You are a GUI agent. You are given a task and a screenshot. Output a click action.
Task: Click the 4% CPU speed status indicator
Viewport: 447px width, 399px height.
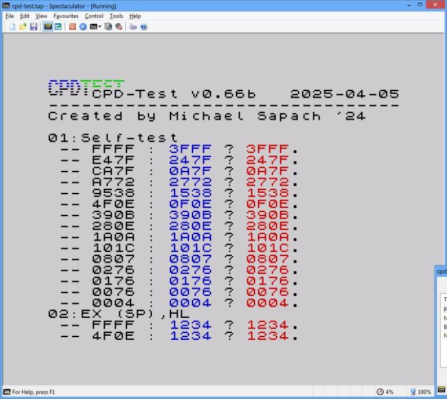click(385, 392)
